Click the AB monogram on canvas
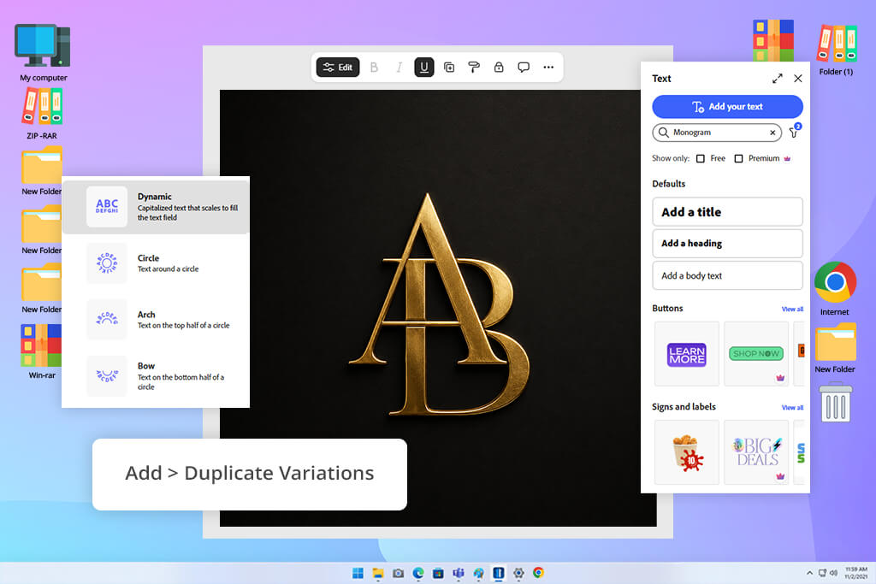The image size is (876, 584). tap(440, 306)
